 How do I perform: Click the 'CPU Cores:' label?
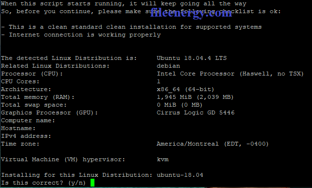(x=20, y=82)
